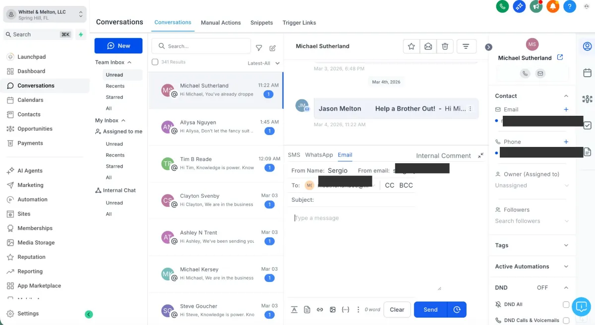This screenshot has height=325, width=595.
Task: Enable DND Calls & Voicemails checkbox
Action: pyautogui.click(x=566, y=321)
